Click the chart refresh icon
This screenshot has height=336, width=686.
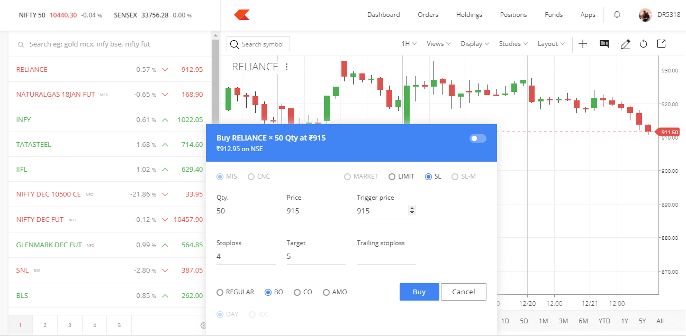tap(644, 44)
